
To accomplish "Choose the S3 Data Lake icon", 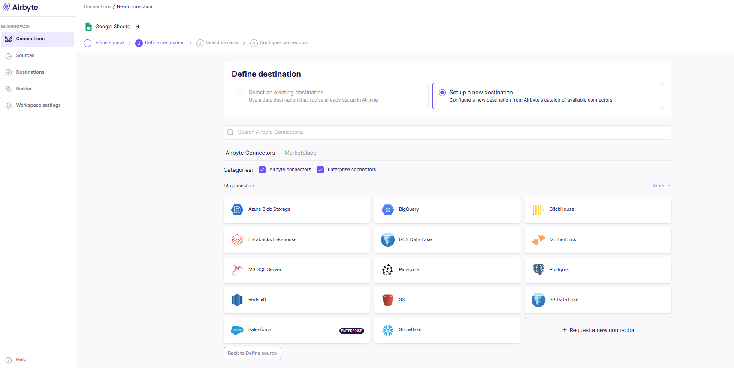I will tap(538, 300).
